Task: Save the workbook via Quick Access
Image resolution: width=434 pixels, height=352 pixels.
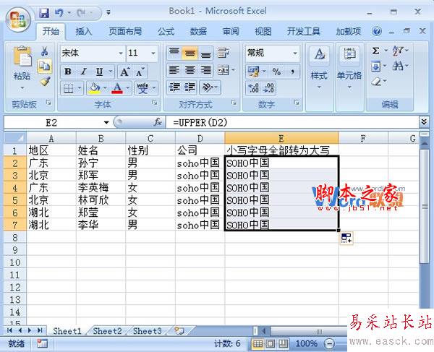Action: tap(43, 13)
